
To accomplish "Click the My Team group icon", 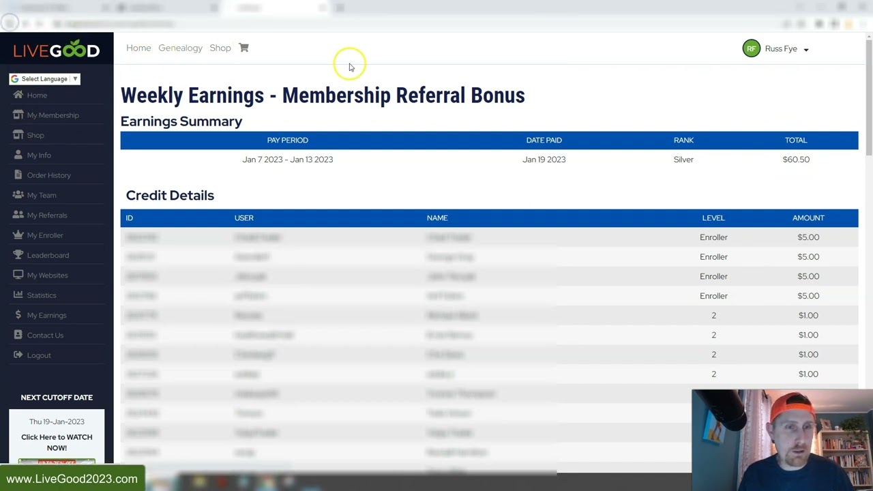I will 18,195.
